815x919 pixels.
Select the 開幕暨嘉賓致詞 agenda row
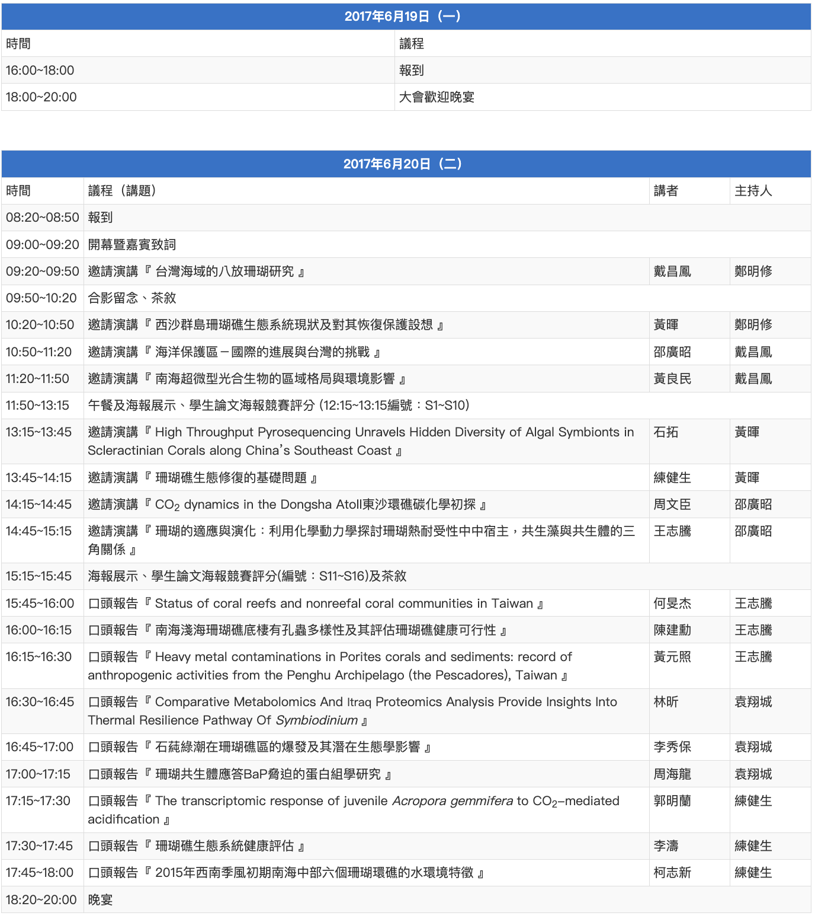point(132,245)
